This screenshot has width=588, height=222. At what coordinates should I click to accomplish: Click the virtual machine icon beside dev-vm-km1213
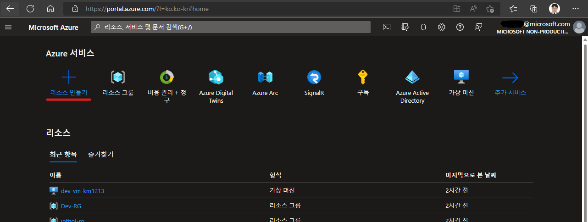[x=54, y=190]
